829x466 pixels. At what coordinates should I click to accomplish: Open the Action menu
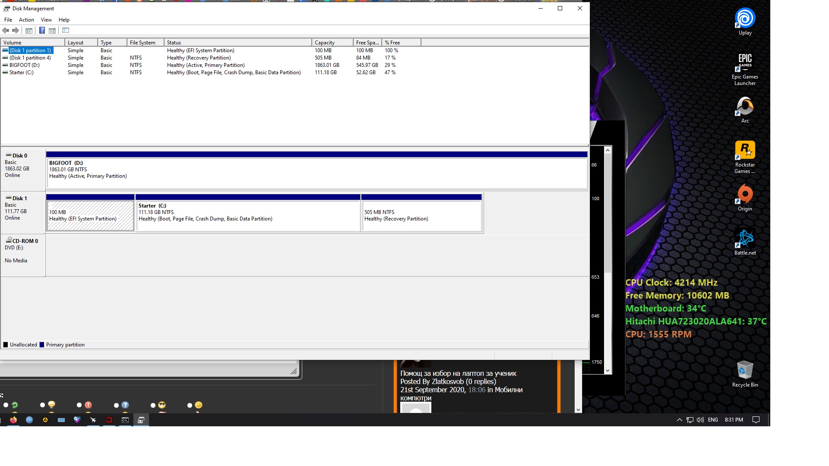[26, 20]
